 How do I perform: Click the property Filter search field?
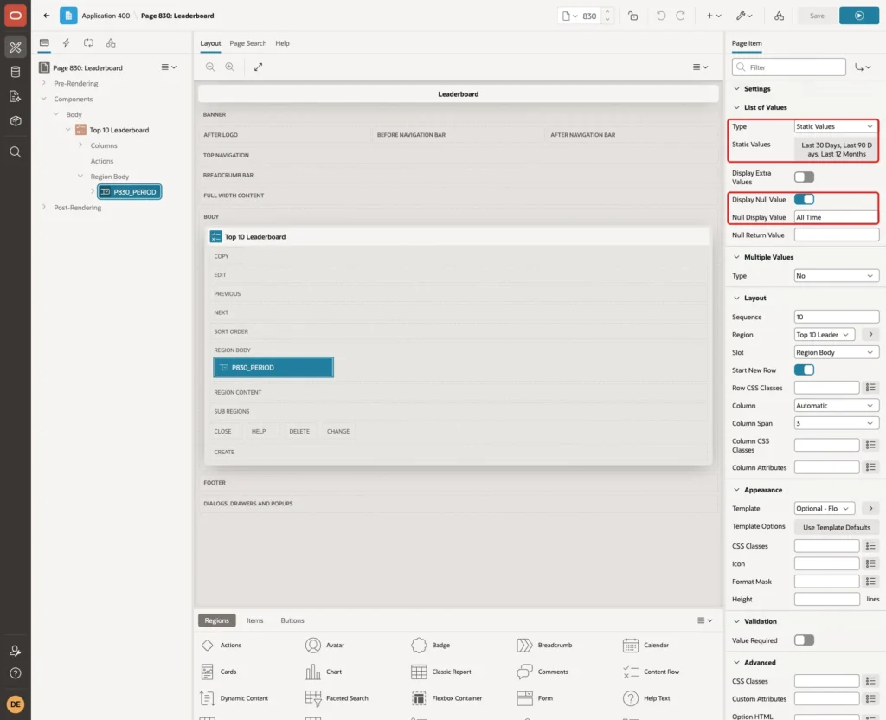click(x=789, y=67)
